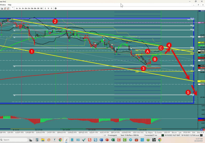Image resolution: width=205 pixels, height=143 pixels.
Task: Click the second chart-layout icon in the toolbar
Action: pos(5,8)
